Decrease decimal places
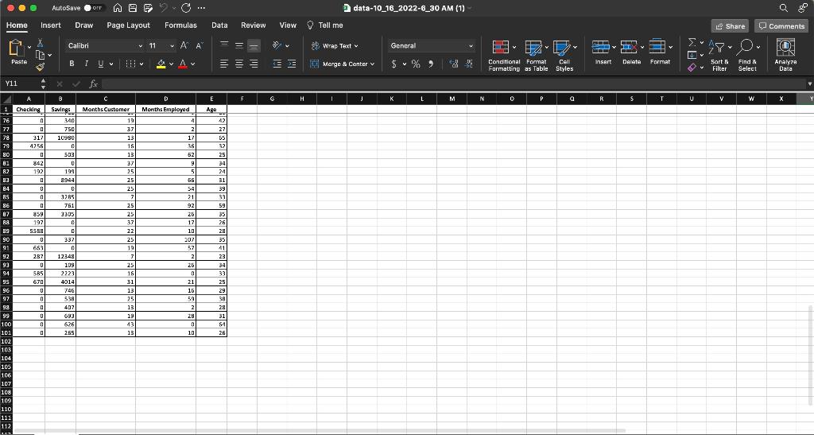The width and height of the screenshot is (814, 435). coord(469,64)
